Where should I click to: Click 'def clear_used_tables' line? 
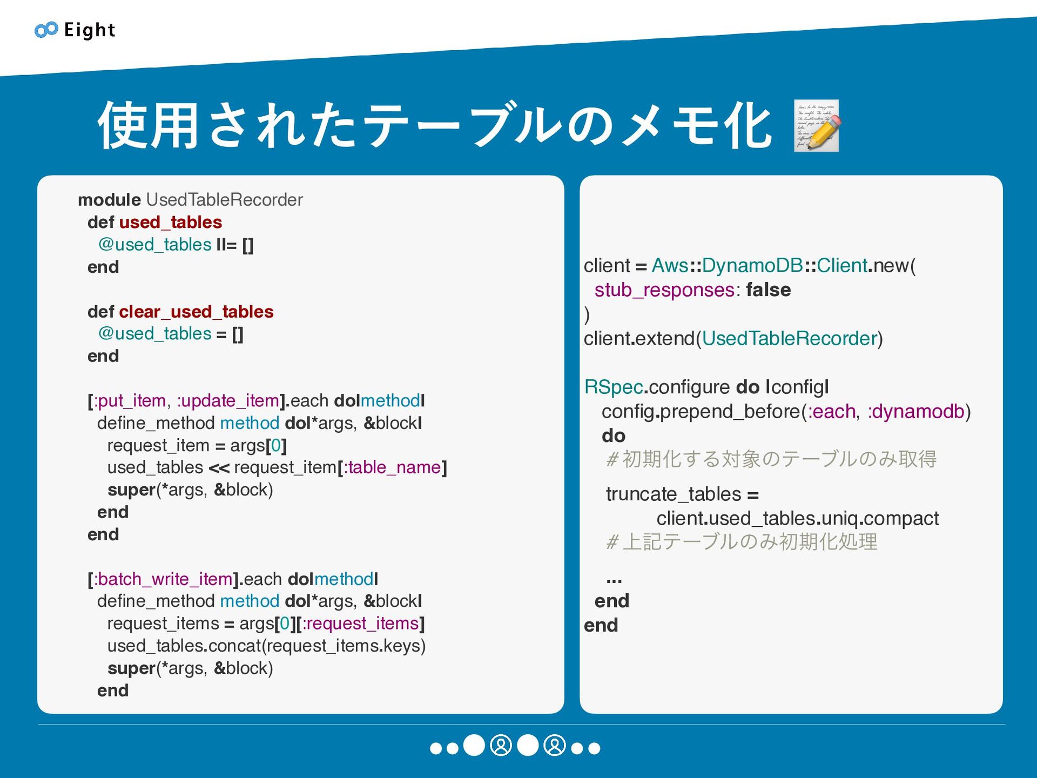point(180,312)
